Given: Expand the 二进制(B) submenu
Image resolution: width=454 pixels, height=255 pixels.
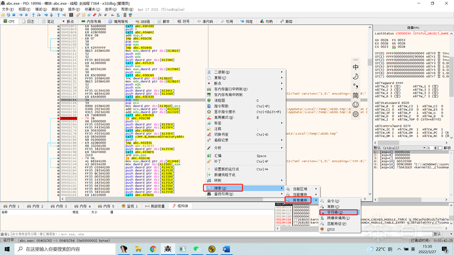Looking at the screenshot, I should coord(246,72).
